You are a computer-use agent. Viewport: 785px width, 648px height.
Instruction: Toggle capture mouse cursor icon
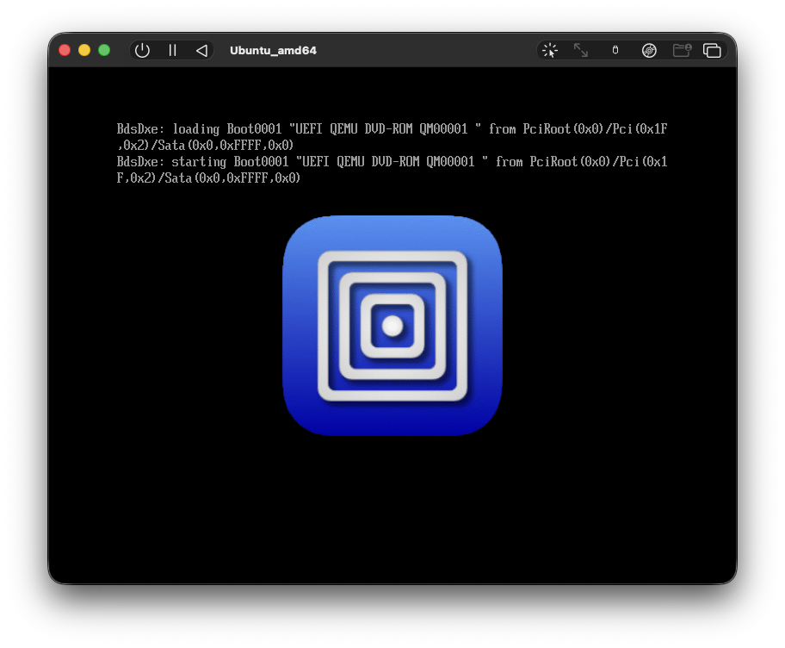click(550, 50)
